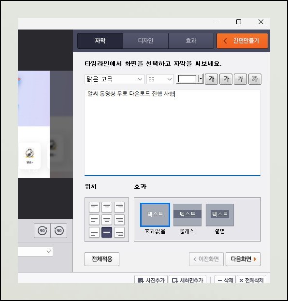Image resolution: width=288 pixels, height=301 pixels.
Task: Set subtitle position to middle-left
Action: (x=94, y=220)
